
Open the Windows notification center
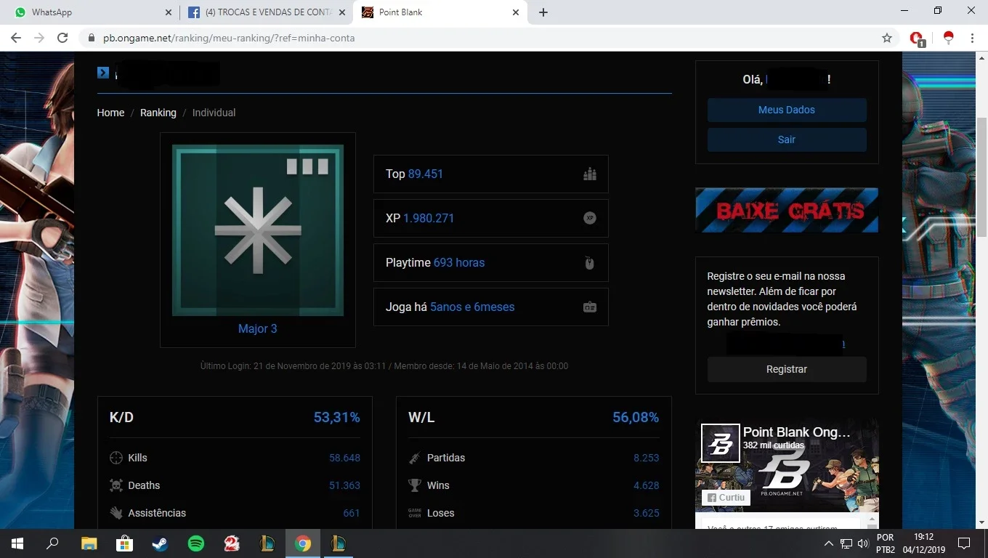click(x=964, y=543)
